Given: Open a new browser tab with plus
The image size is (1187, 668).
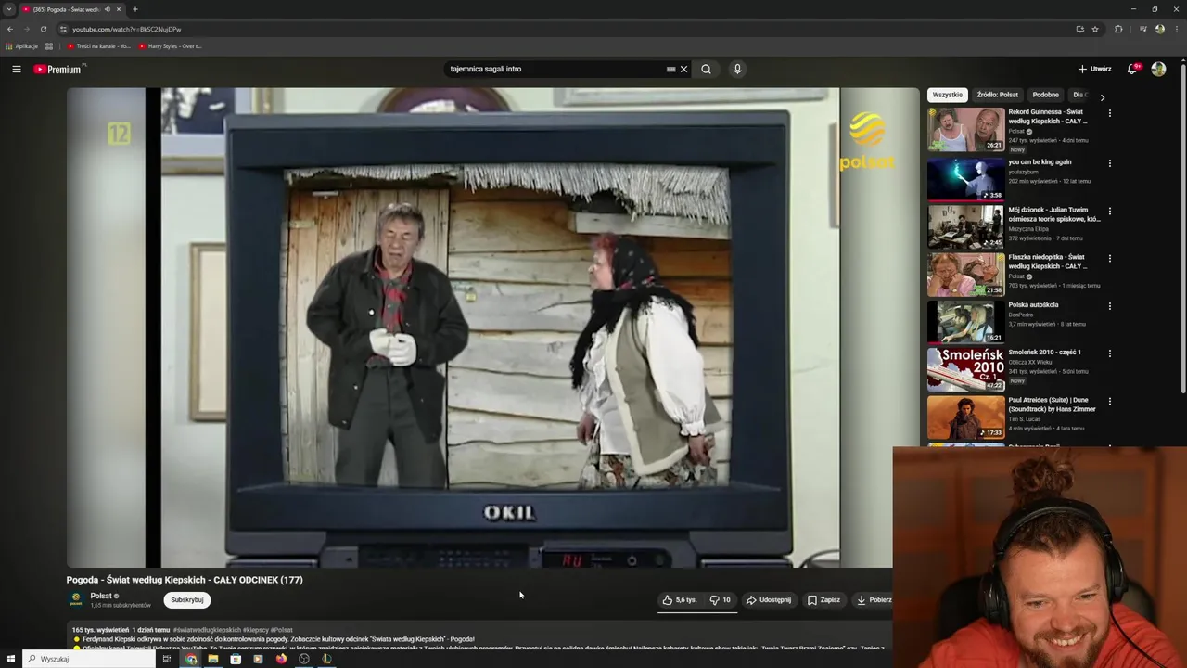Looking at the screenshot, I should [x=135, y=9].
